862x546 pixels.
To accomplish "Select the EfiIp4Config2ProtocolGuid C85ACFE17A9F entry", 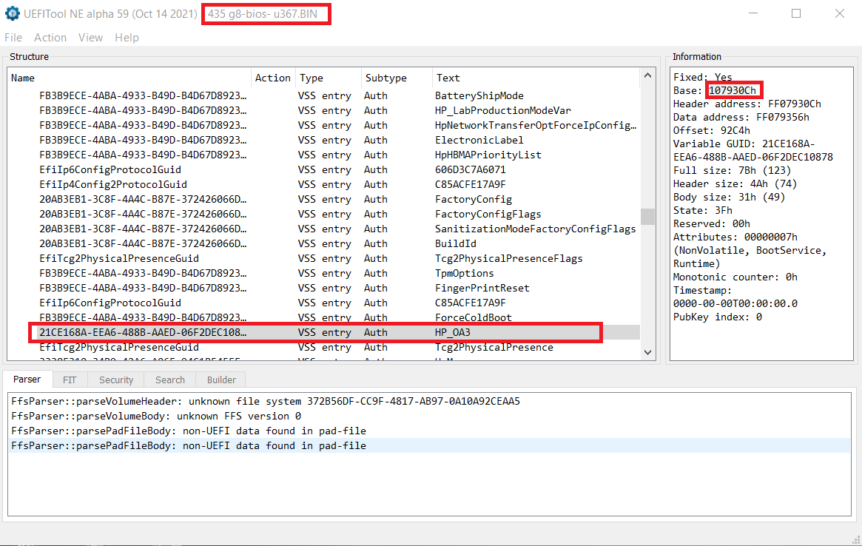I will tap(323, 185).
